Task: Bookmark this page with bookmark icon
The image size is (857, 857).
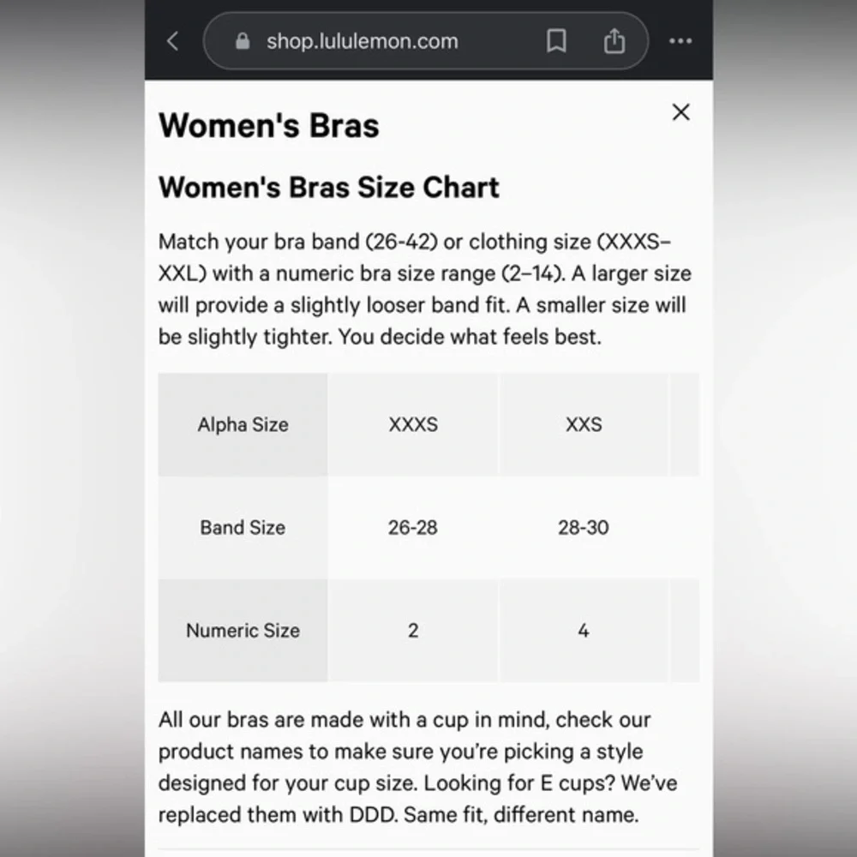Action: point(556,41)
